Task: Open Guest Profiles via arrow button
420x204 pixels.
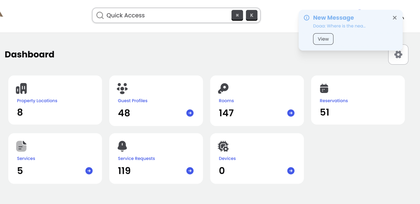Action: point(190,113)
